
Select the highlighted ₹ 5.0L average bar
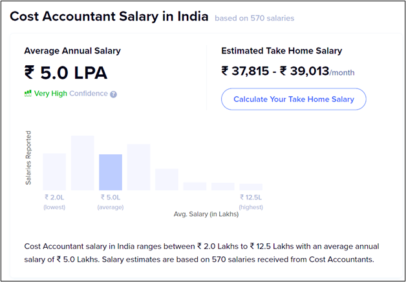111,172
